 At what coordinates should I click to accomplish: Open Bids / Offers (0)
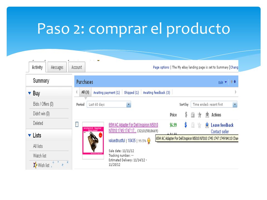pos(43,104)
